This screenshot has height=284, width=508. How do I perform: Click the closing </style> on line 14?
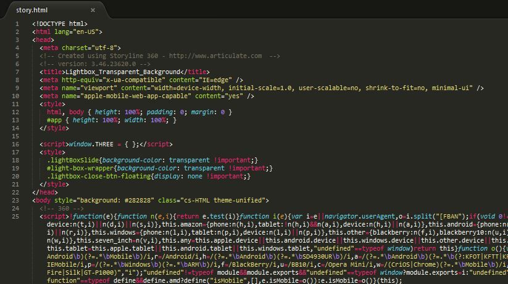point(54,128)
